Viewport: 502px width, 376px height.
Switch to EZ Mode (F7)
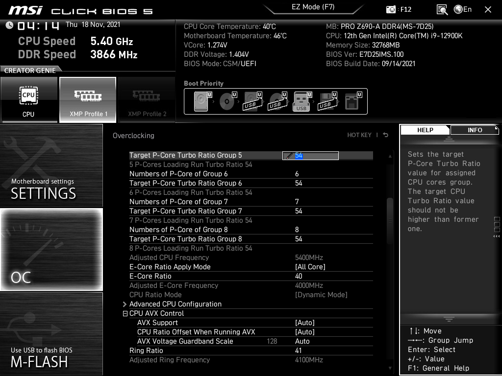(x=313, y=7)
